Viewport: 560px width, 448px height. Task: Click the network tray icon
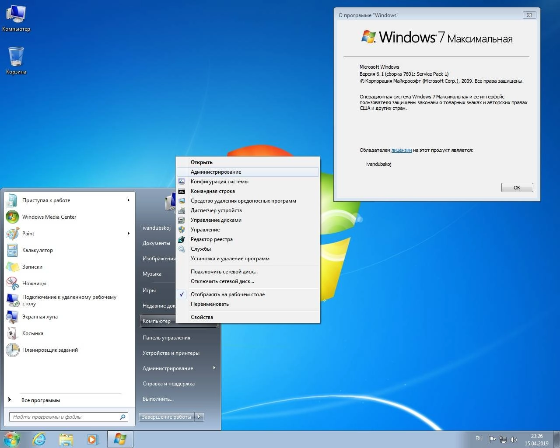pyautogui.click(x=503, y=440)
